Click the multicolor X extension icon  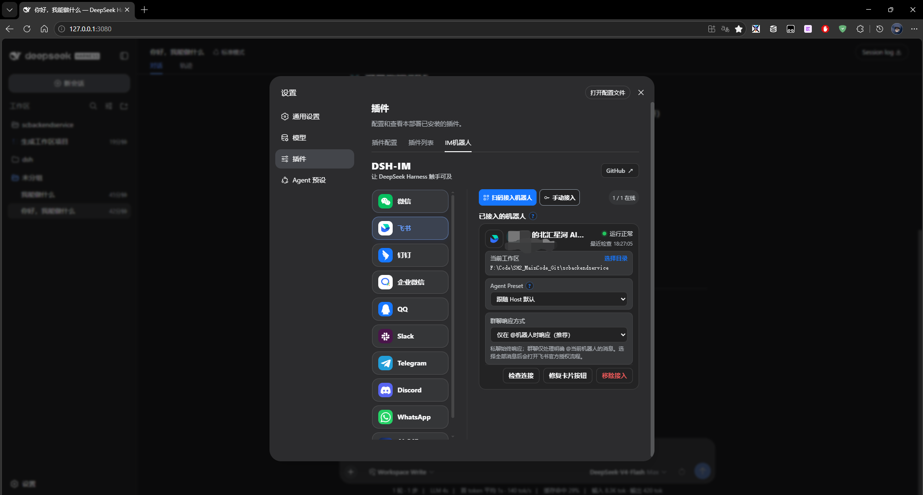[756, 29]
